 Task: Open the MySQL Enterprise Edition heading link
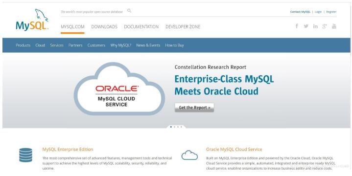pyautogui.click(x=68, y=150)
